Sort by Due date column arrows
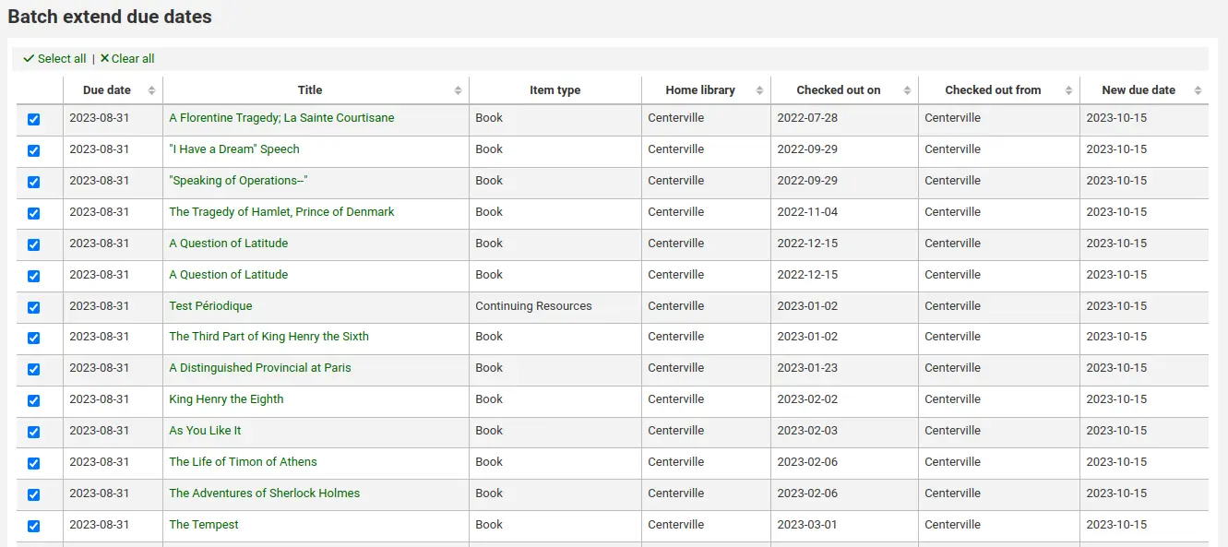 (152, 90)
